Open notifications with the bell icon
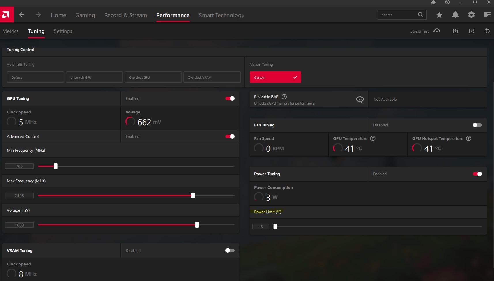Viewport: 494px width, 281px height. click(x=455, y=15)
